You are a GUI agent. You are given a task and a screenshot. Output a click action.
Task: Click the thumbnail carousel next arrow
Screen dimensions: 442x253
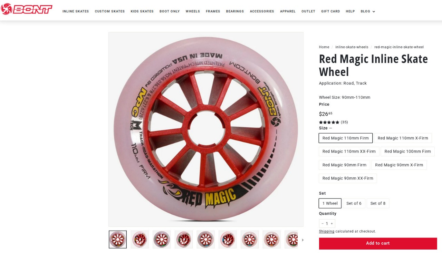click(302, 240)
